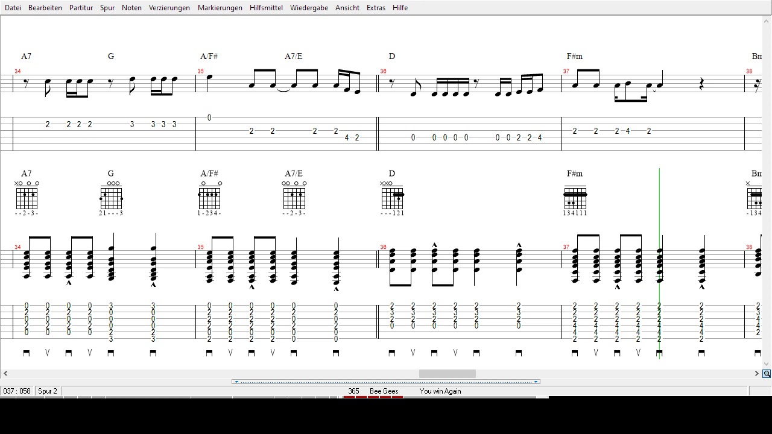The width and height of the screenshot is (772, 434).
Task: Open the Ansicht menu
Action: pyautogui.click(x=347, y=8)
